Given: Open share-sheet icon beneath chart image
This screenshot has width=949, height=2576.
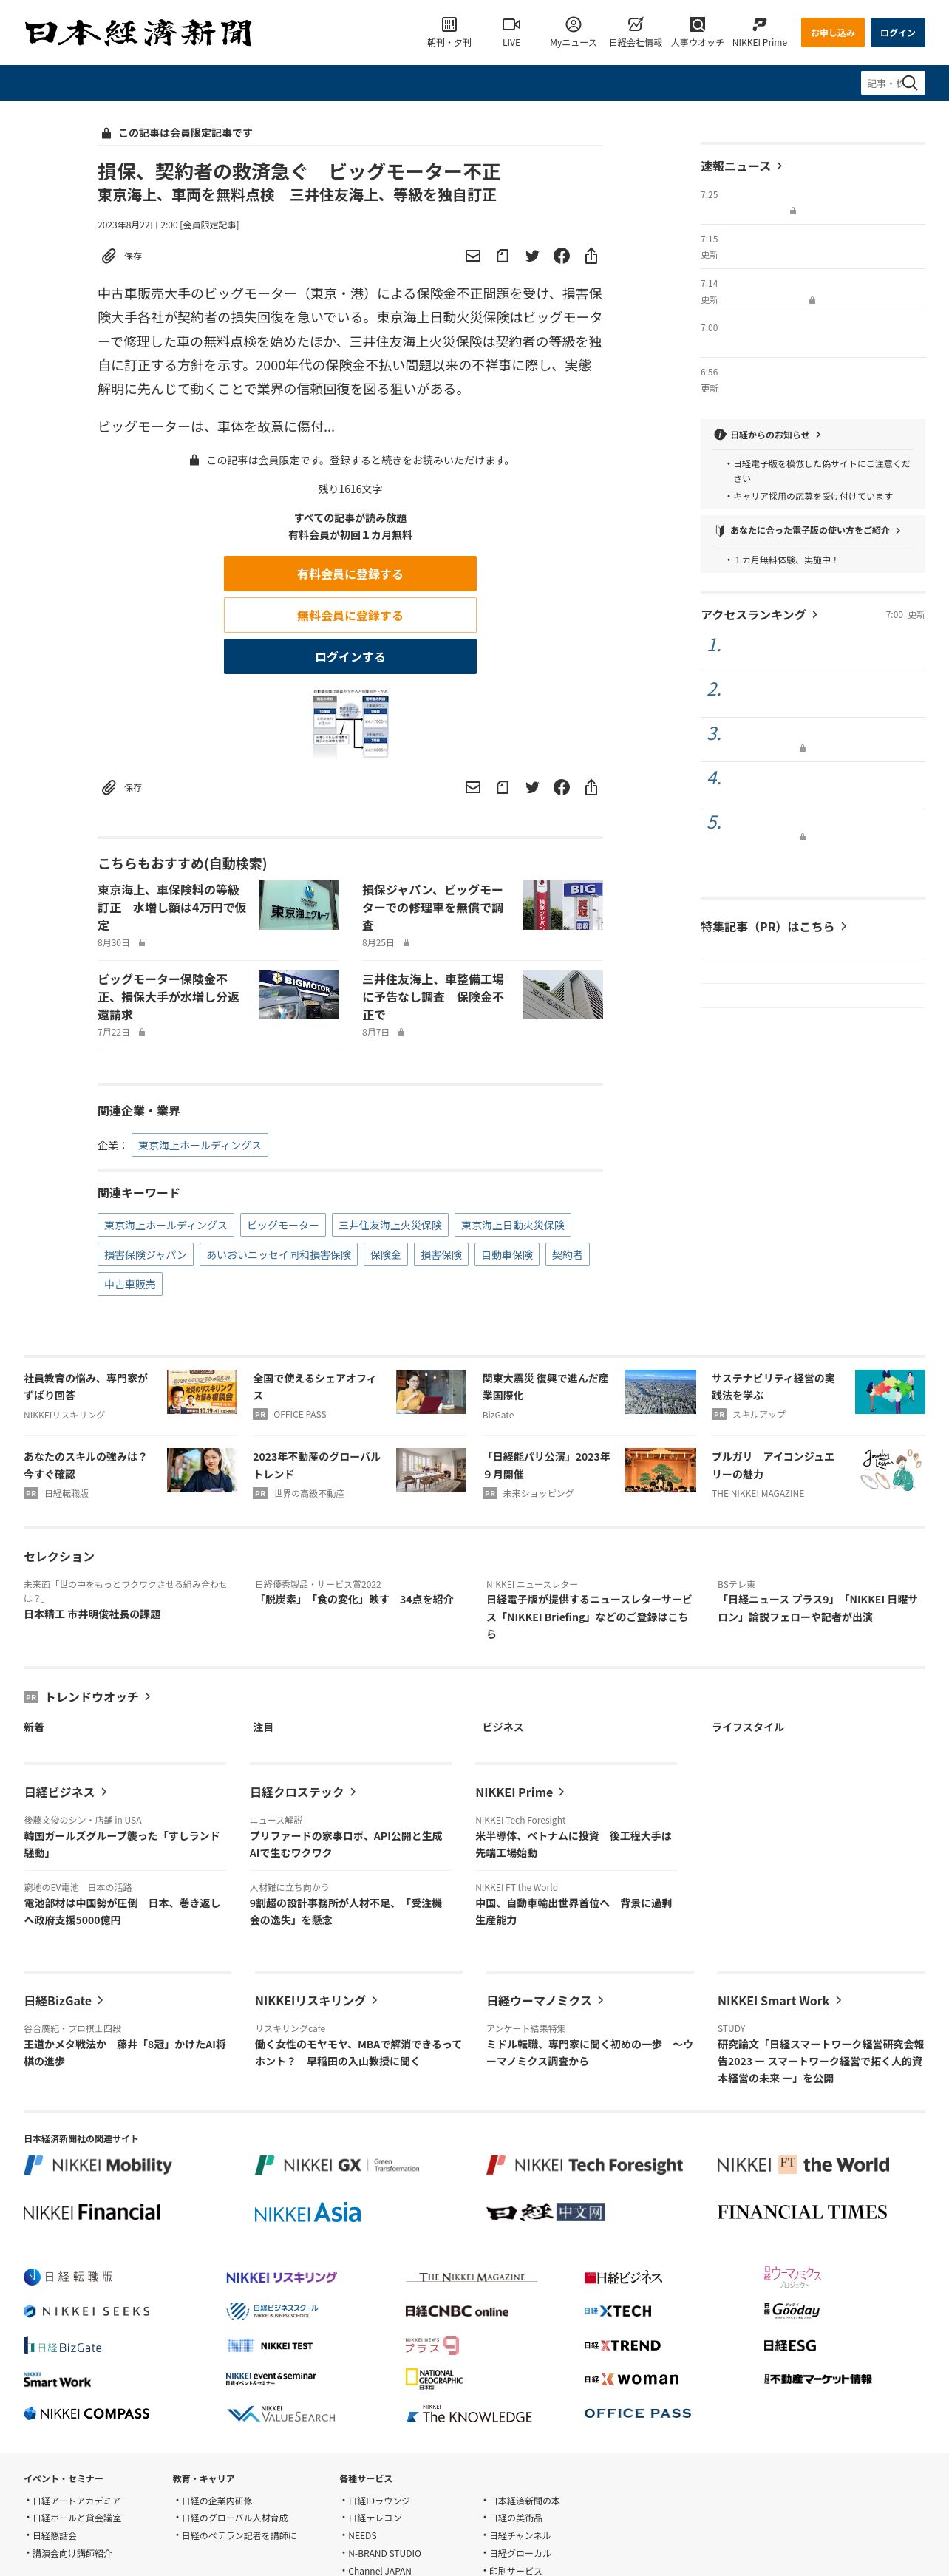Looking at the screenshot, I should pos(591,787).
